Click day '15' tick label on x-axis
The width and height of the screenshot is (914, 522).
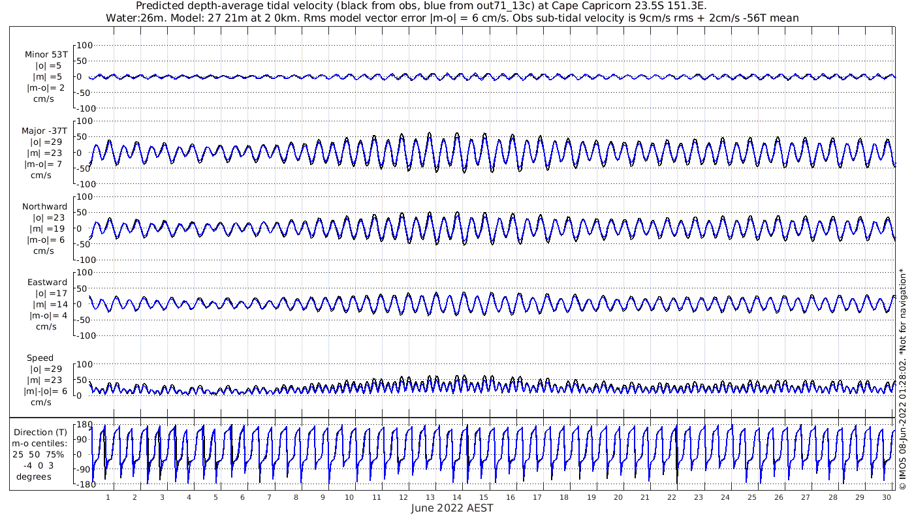[x=484, y=497]
